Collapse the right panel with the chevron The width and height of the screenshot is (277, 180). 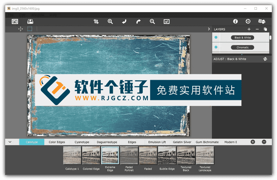pos(209,29)
